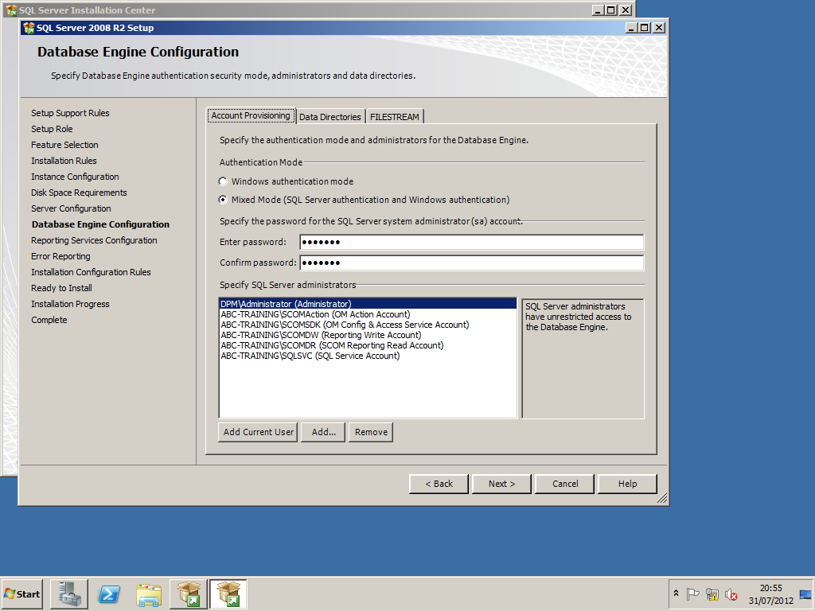Click the non-pressed setup box taskbar icon
Screen dimensions: 815x611
pos(188,593)
